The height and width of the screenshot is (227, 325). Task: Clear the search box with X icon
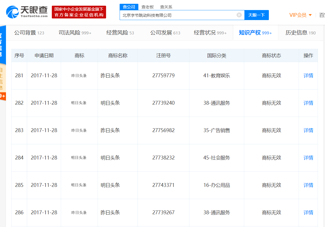click(239, 15)
